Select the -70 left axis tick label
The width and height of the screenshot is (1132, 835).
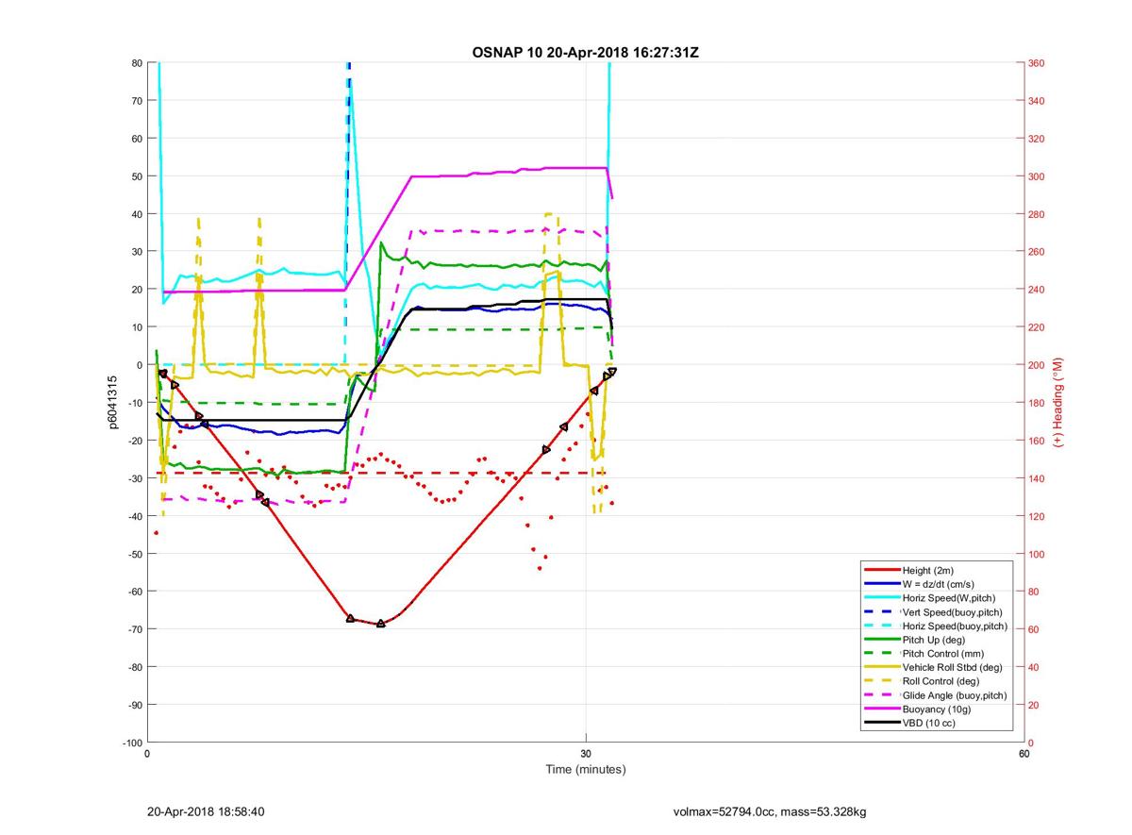pos(134,629)
